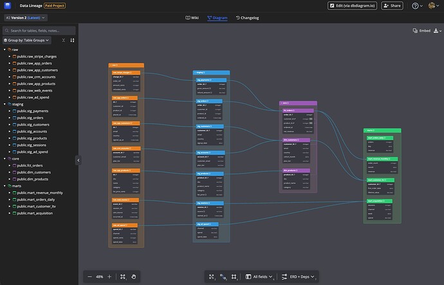Select public.stg_products in the sidebar
Image resolution: width=444 pixels, height=285 pixels.
(32, 138)
